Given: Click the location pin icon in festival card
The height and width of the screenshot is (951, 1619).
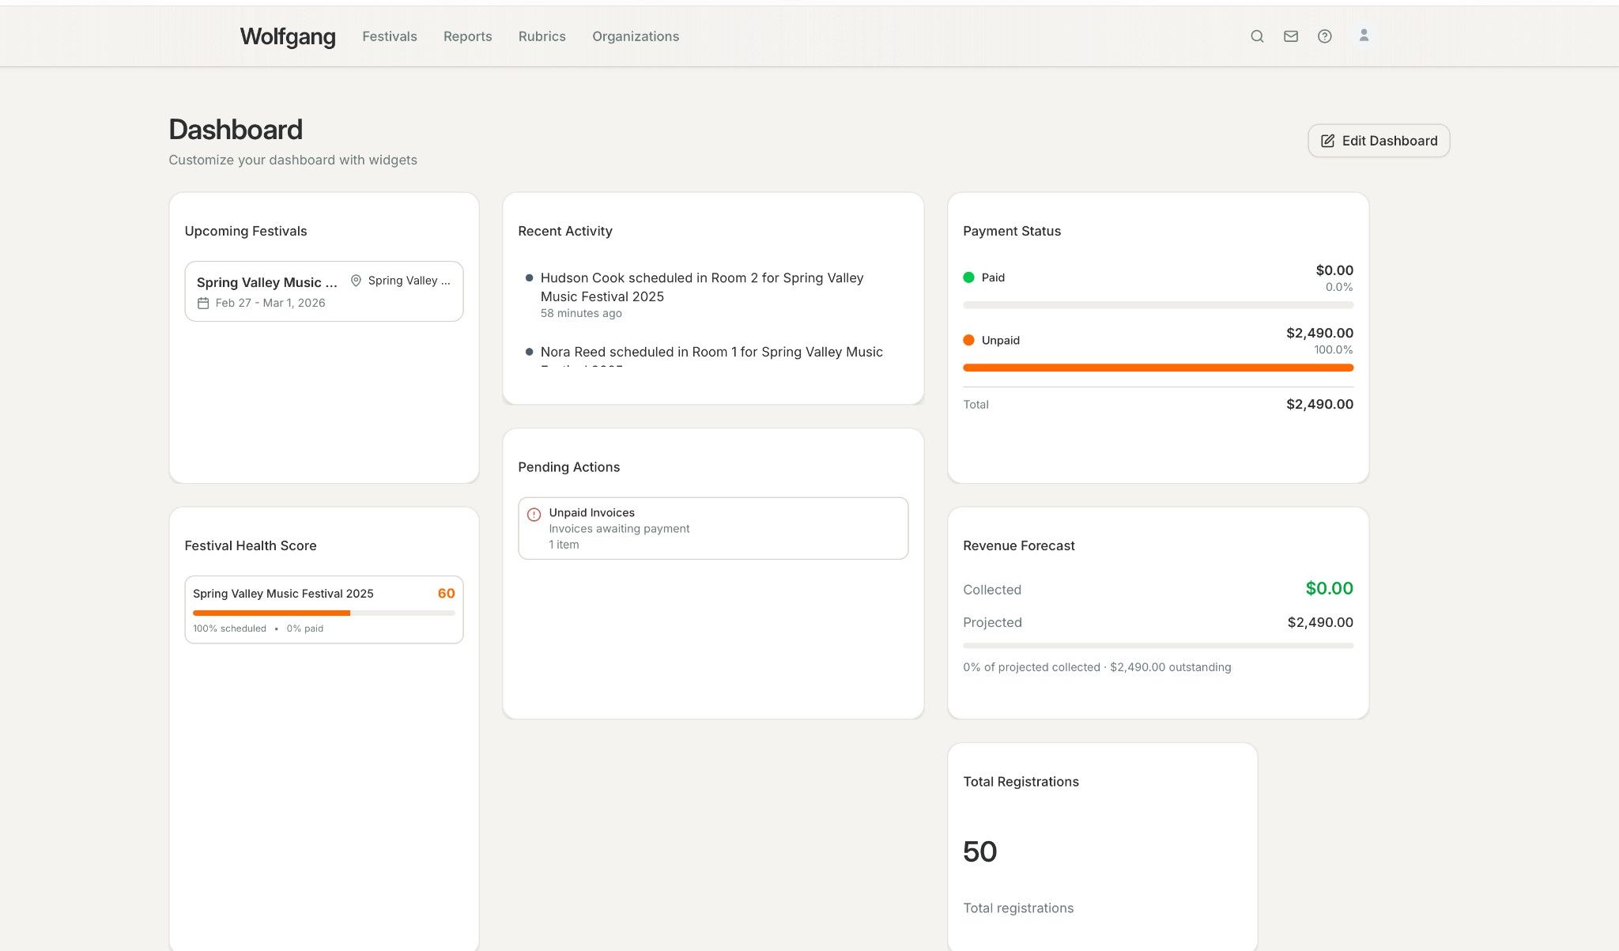Looking at the screenshot, I should click(x=356, y=281).
